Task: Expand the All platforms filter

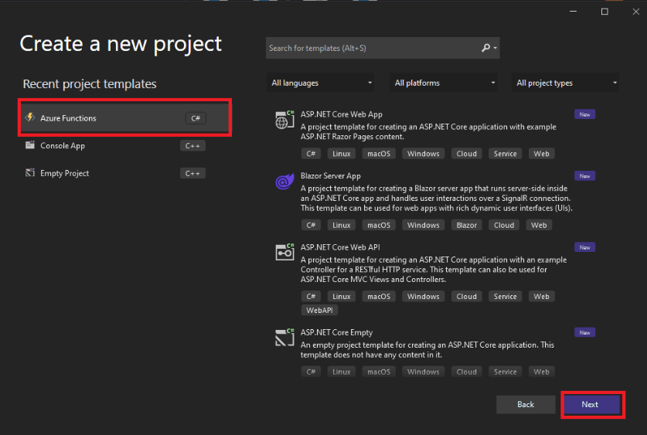Action: coord(444,83)
